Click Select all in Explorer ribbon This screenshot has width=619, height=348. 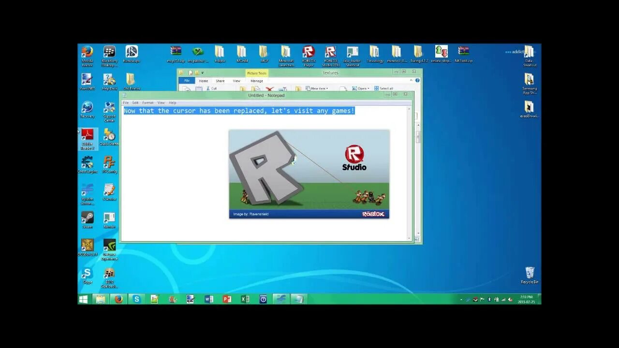(383, 88)
